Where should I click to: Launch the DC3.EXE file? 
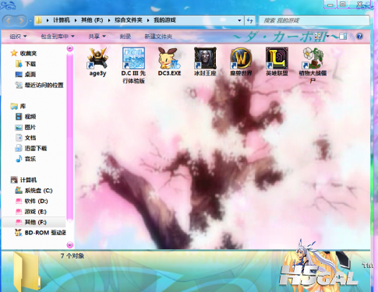(169, 62)
